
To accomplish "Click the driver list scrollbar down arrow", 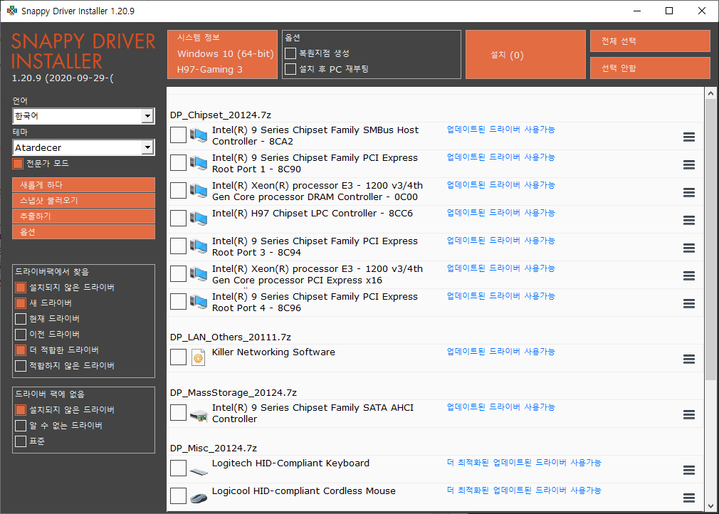I will pyautogui.click(x=710, y=506).
